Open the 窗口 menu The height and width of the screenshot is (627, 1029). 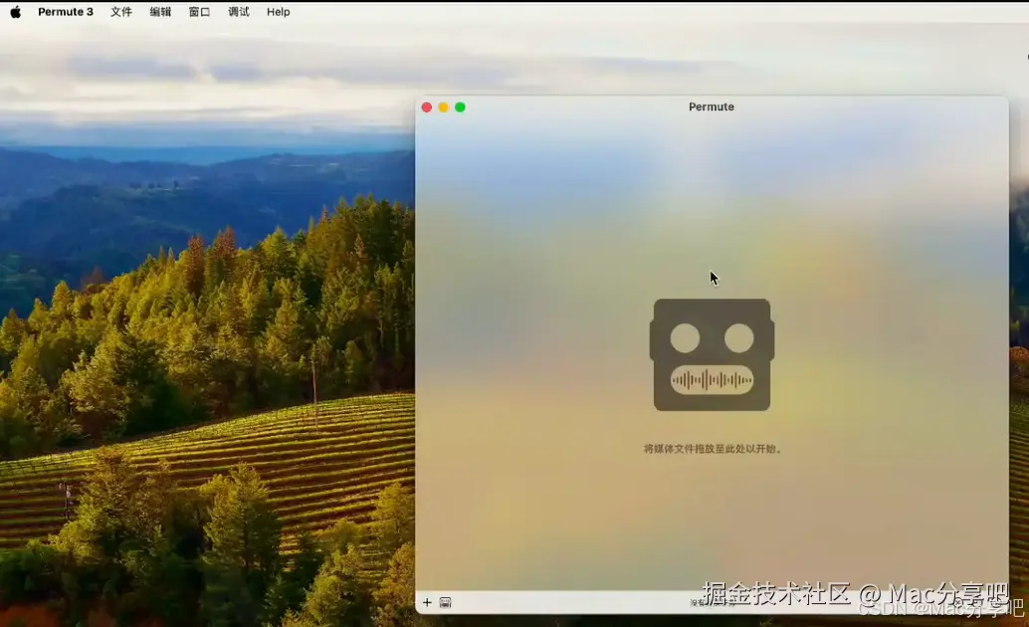point(199,12)
